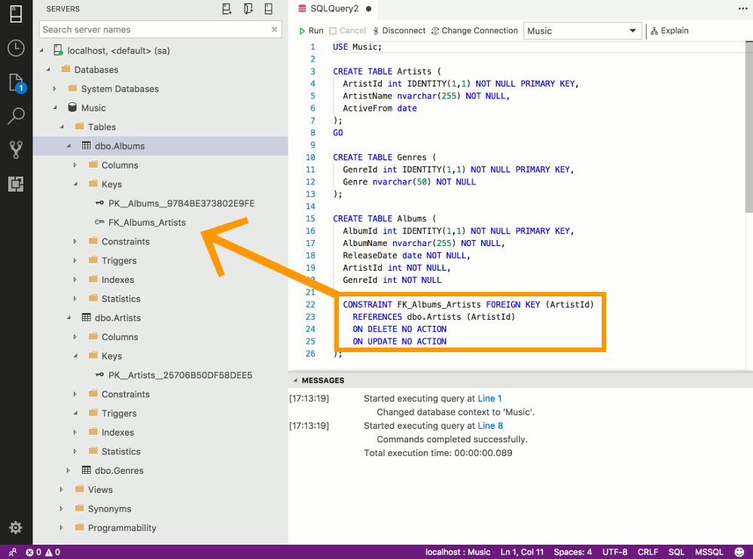Open the Line 8 link in Messages
Screen dimensions: 753x559
point(489,426)
